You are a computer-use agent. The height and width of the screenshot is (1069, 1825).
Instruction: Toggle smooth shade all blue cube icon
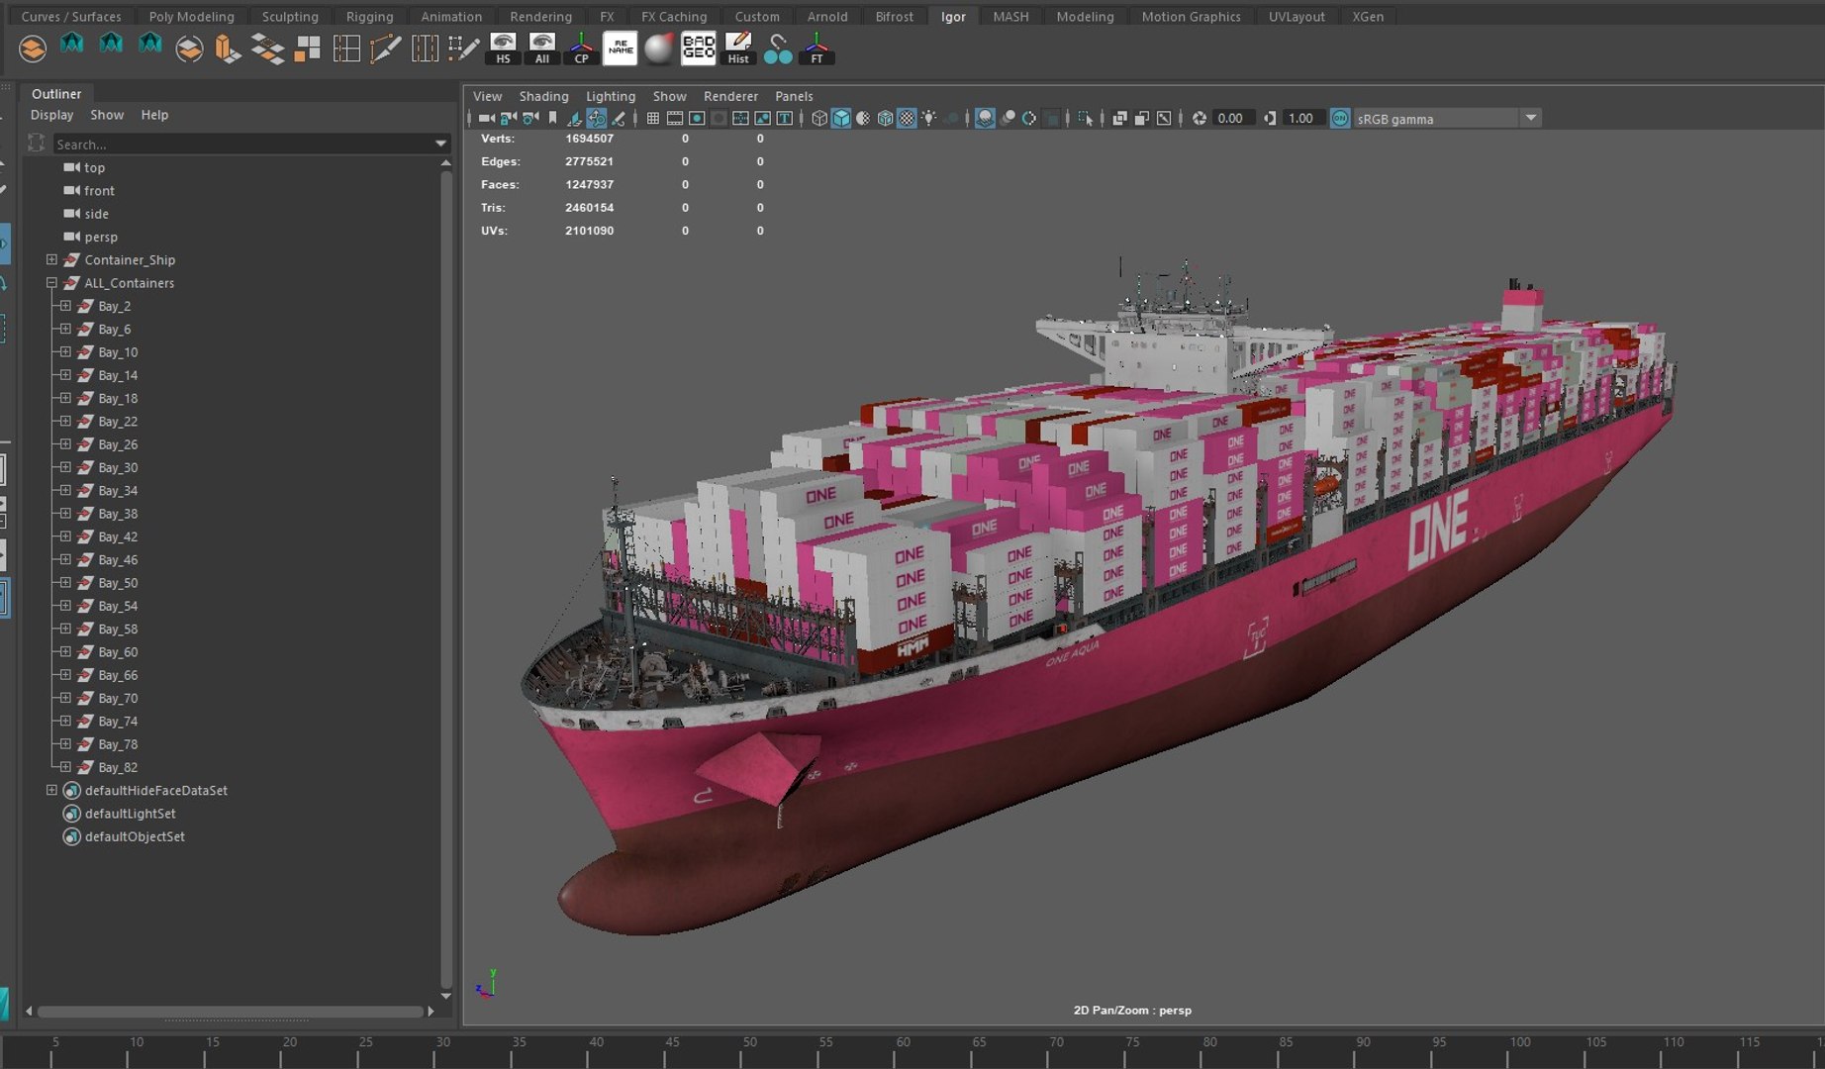841,118
